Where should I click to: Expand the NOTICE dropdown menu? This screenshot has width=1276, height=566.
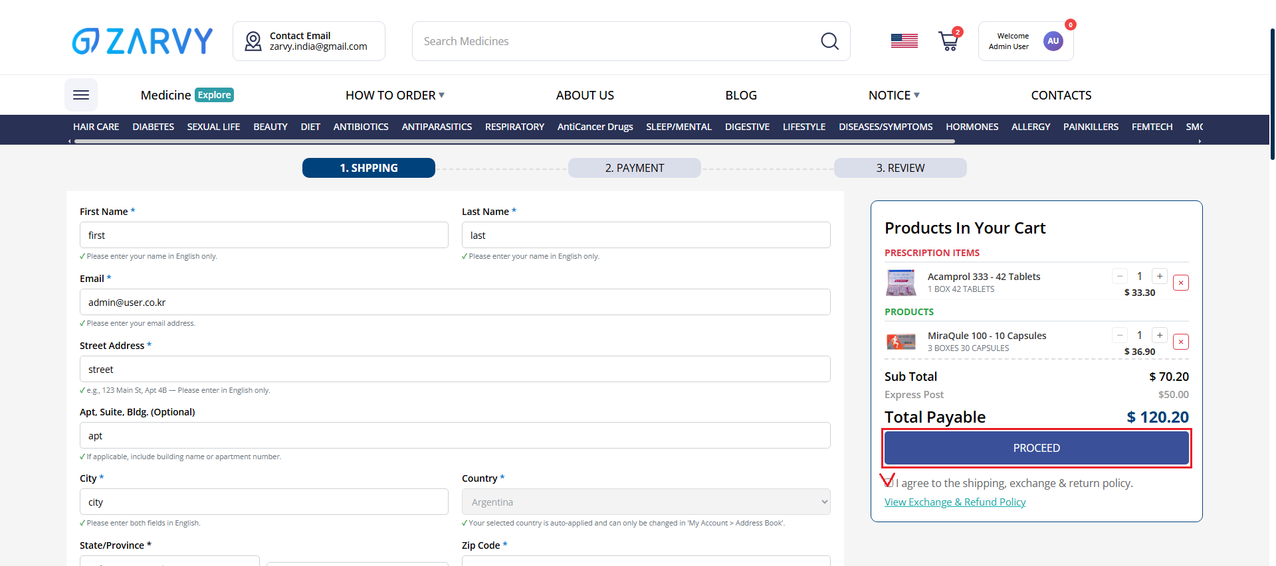894,95
